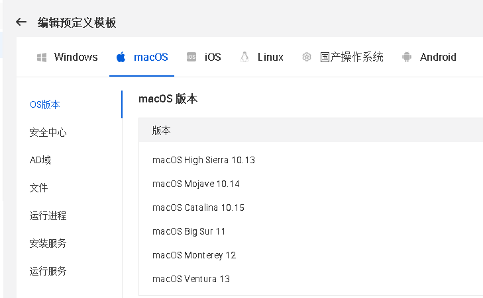
Task: Click the back arrow icon
Action: 21,22
